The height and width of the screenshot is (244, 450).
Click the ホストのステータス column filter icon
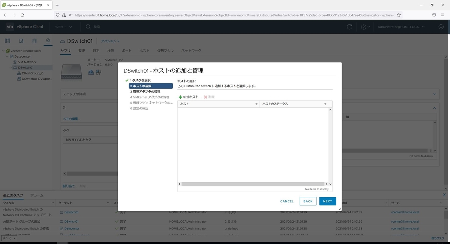325,104
